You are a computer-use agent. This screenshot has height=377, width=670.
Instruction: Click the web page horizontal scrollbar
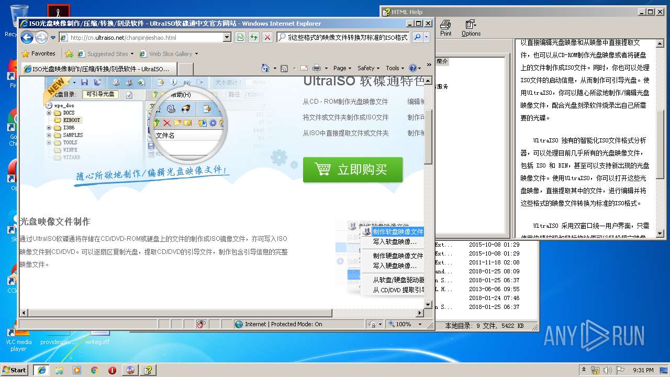(180, 313)
